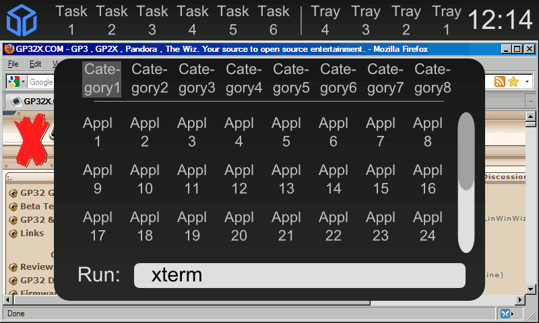Open Firefox File menu

click(x=13, y=64)
